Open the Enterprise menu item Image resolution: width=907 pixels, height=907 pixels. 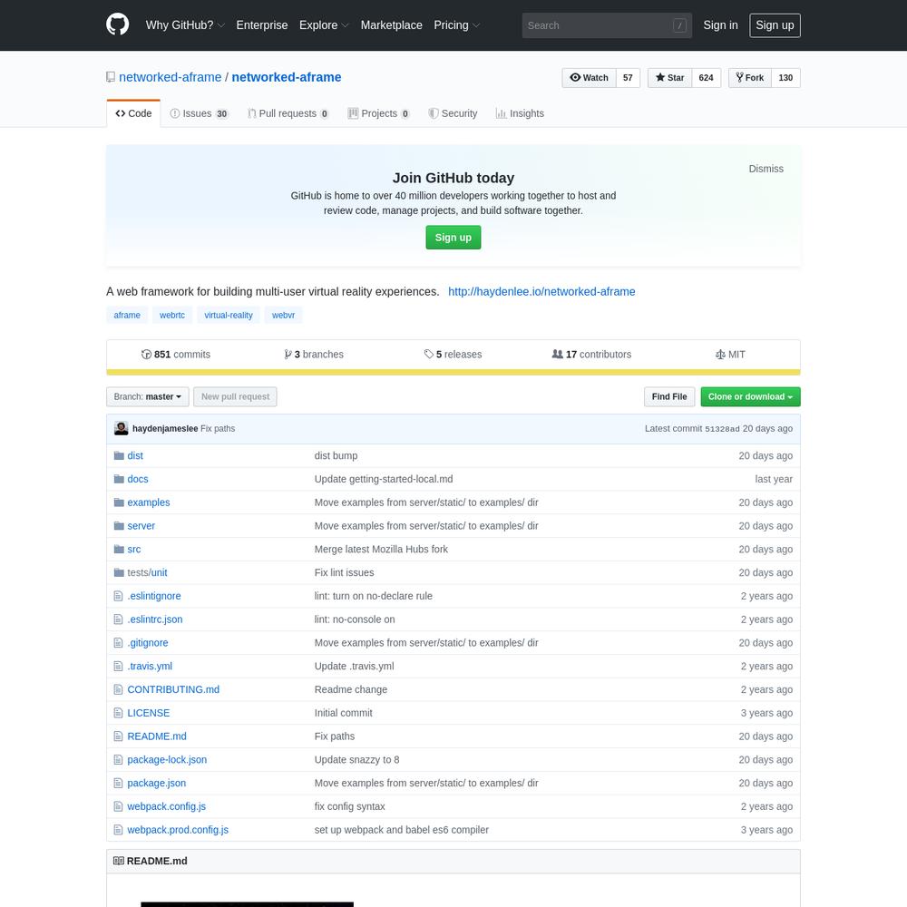261,25
